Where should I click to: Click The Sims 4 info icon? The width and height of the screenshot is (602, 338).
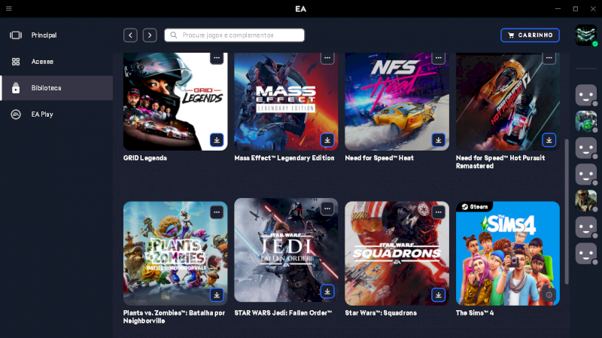point(549,295)
